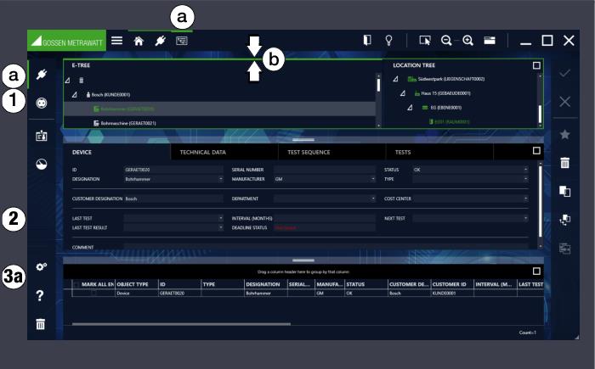Screen dimensions: 595x369
Task: Toggle maximize box of Device detail panel
Action: [536, 151]
